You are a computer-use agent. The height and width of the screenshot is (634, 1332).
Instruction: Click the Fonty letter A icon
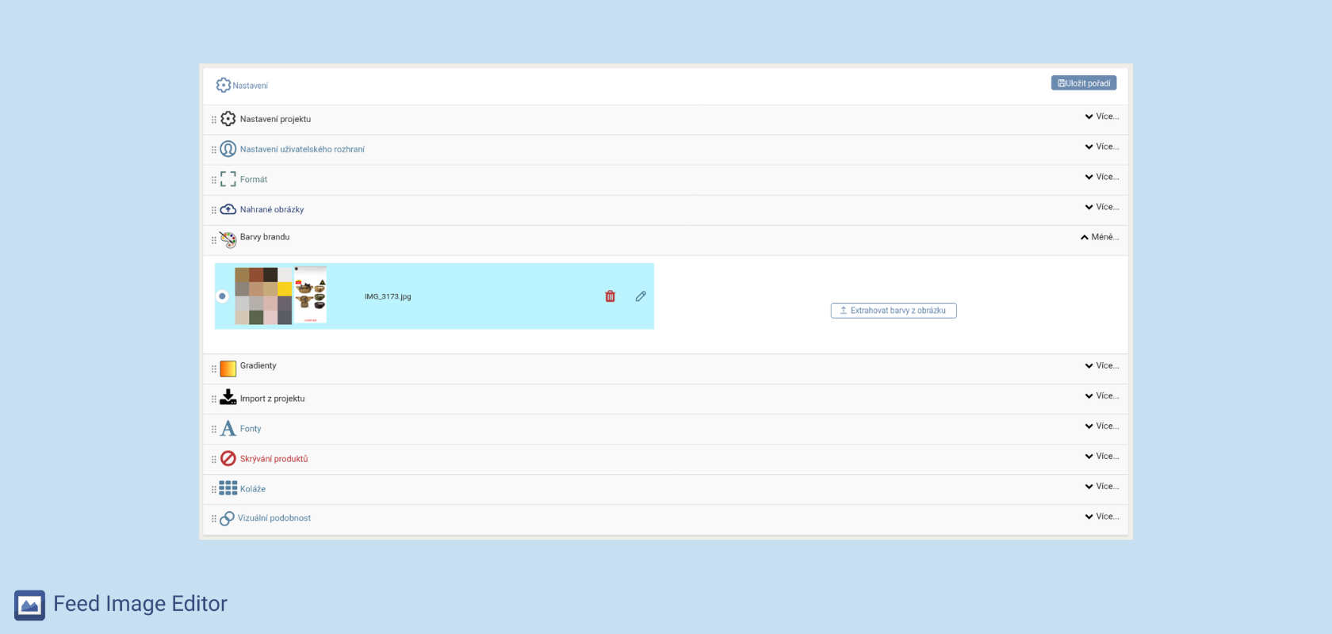tap(228, 429)
